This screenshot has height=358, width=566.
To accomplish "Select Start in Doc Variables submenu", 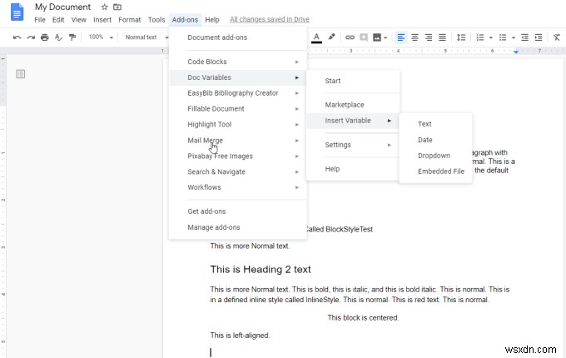I will click(353, 81).
